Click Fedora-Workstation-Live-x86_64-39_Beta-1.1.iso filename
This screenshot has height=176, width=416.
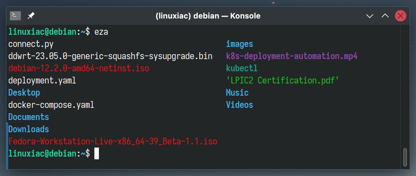(113, 141)
